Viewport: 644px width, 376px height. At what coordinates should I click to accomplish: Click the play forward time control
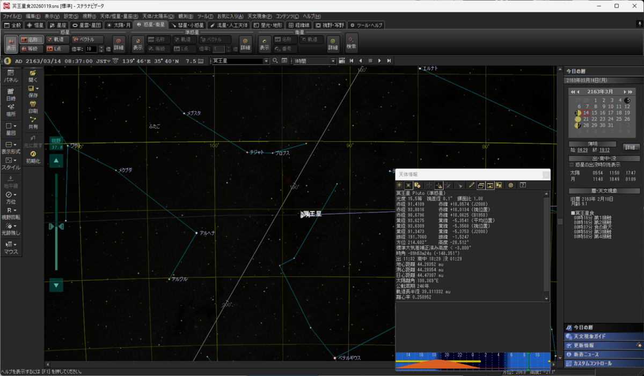click(x=379, y=61)
